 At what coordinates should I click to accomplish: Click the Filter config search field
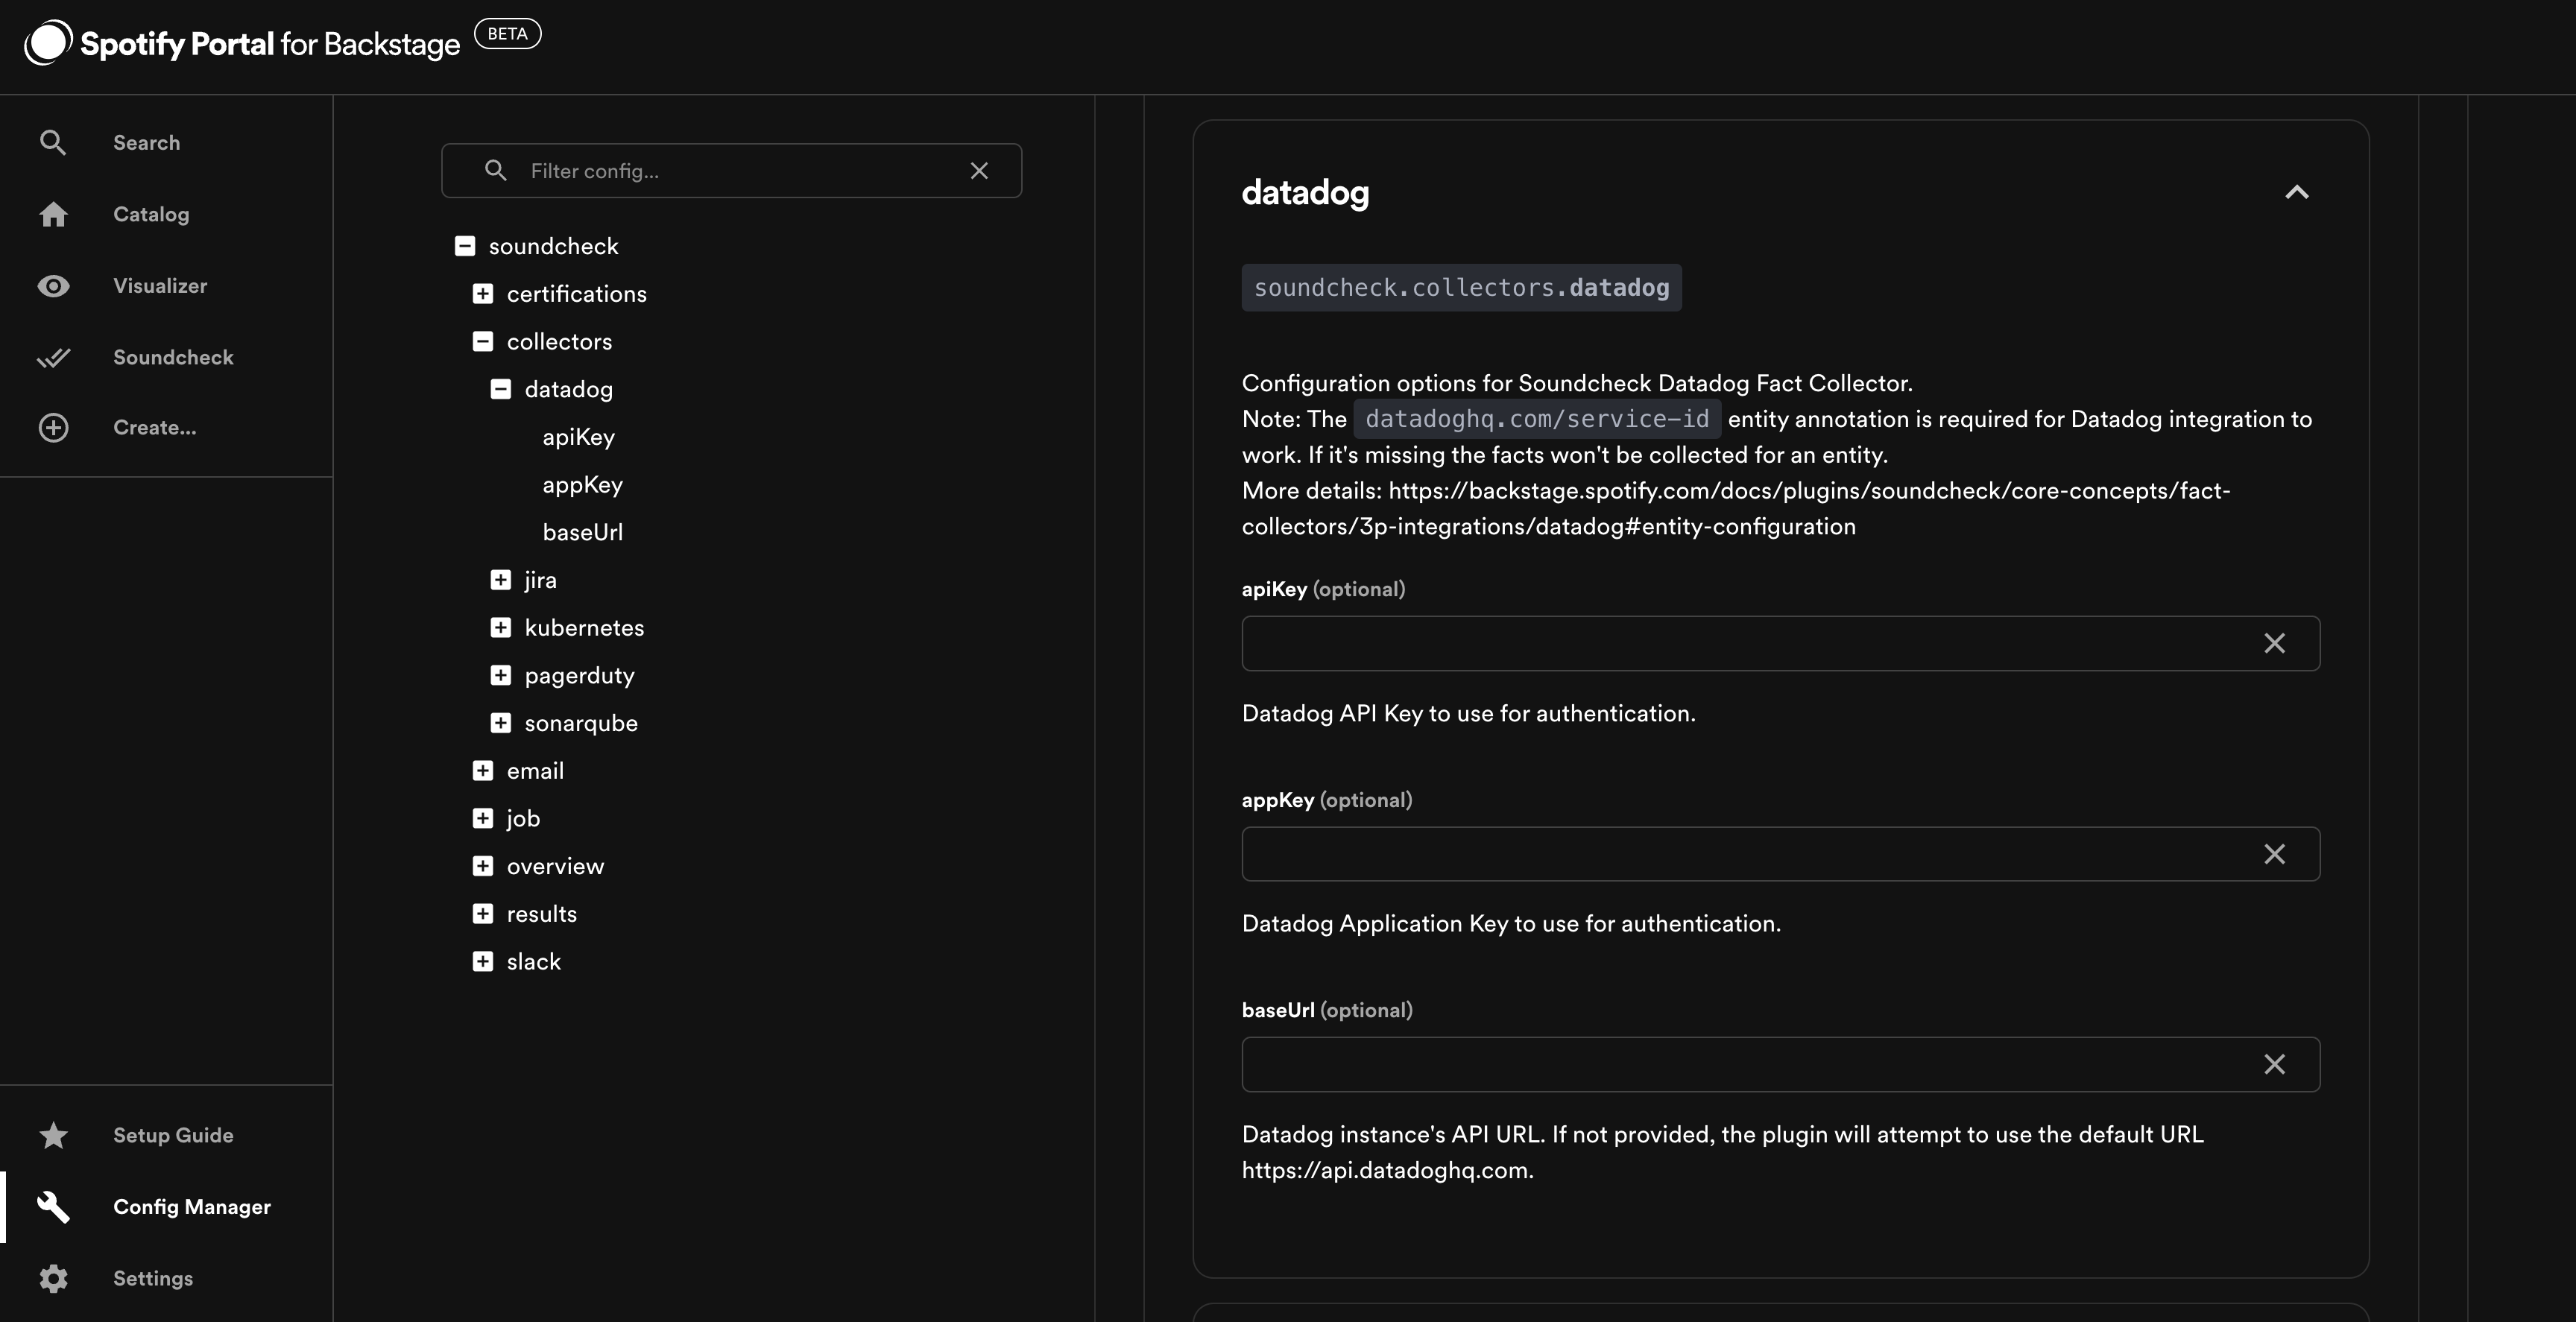tap(731, 171)
